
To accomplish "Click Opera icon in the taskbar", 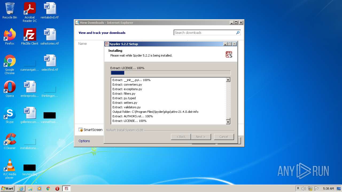I will click(x=57, y=189).
